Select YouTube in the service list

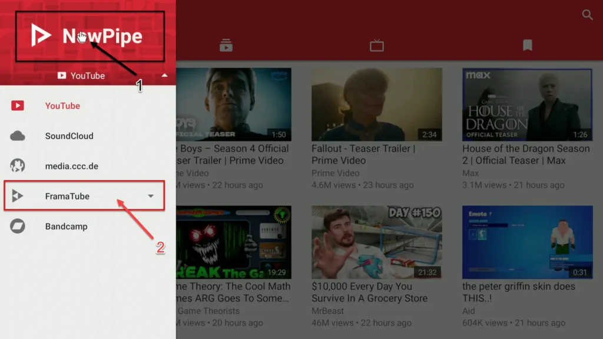88,106
